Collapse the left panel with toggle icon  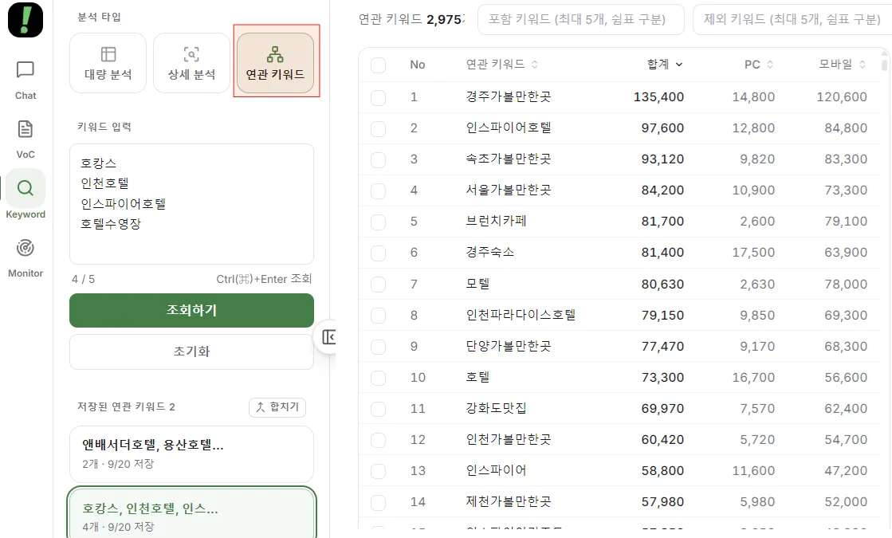click(328, 336)
